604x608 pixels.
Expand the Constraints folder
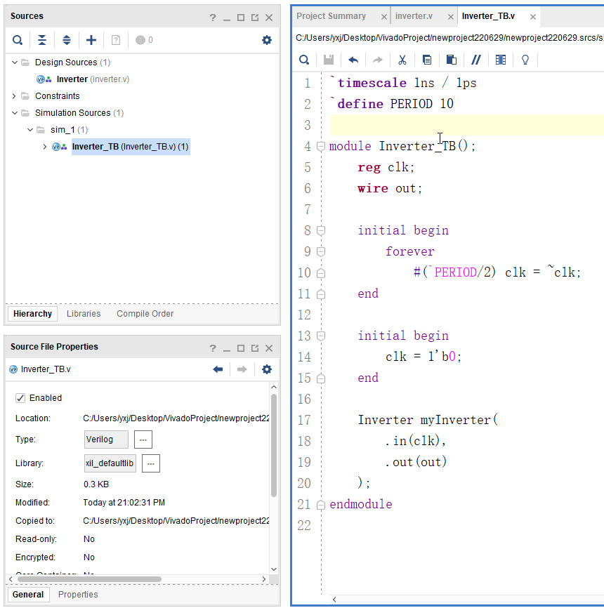tap(15, 96)
